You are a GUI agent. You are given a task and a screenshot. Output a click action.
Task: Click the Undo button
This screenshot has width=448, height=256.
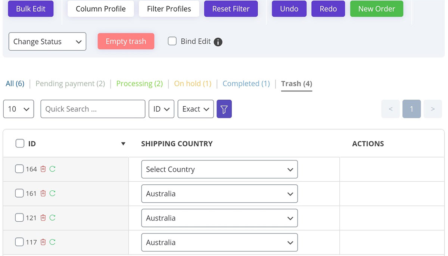pos(289,9)
